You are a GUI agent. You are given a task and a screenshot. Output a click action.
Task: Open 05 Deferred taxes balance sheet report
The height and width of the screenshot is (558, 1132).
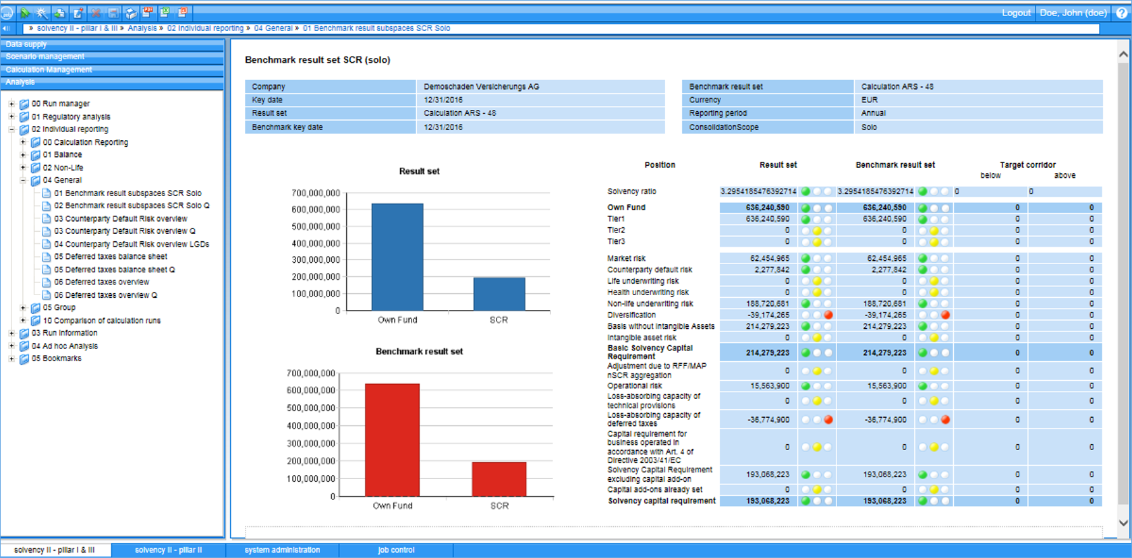click(111, 257)
